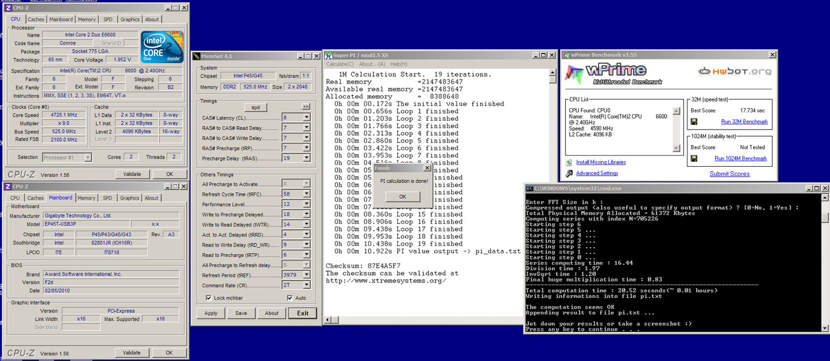830x361 pixels.
Task: Click Super PI vertical scrollbar up arrow
Action: 552,73
